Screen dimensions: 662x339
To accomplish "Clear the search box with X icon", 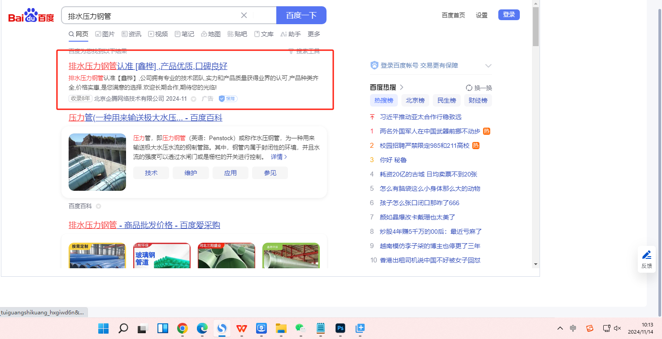I will (x=244, y=15).
